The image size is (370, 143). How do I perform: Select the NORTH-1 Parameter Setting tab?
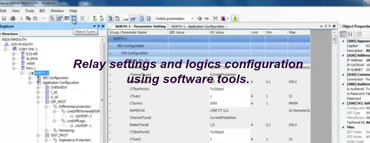[x=140, y=26]
